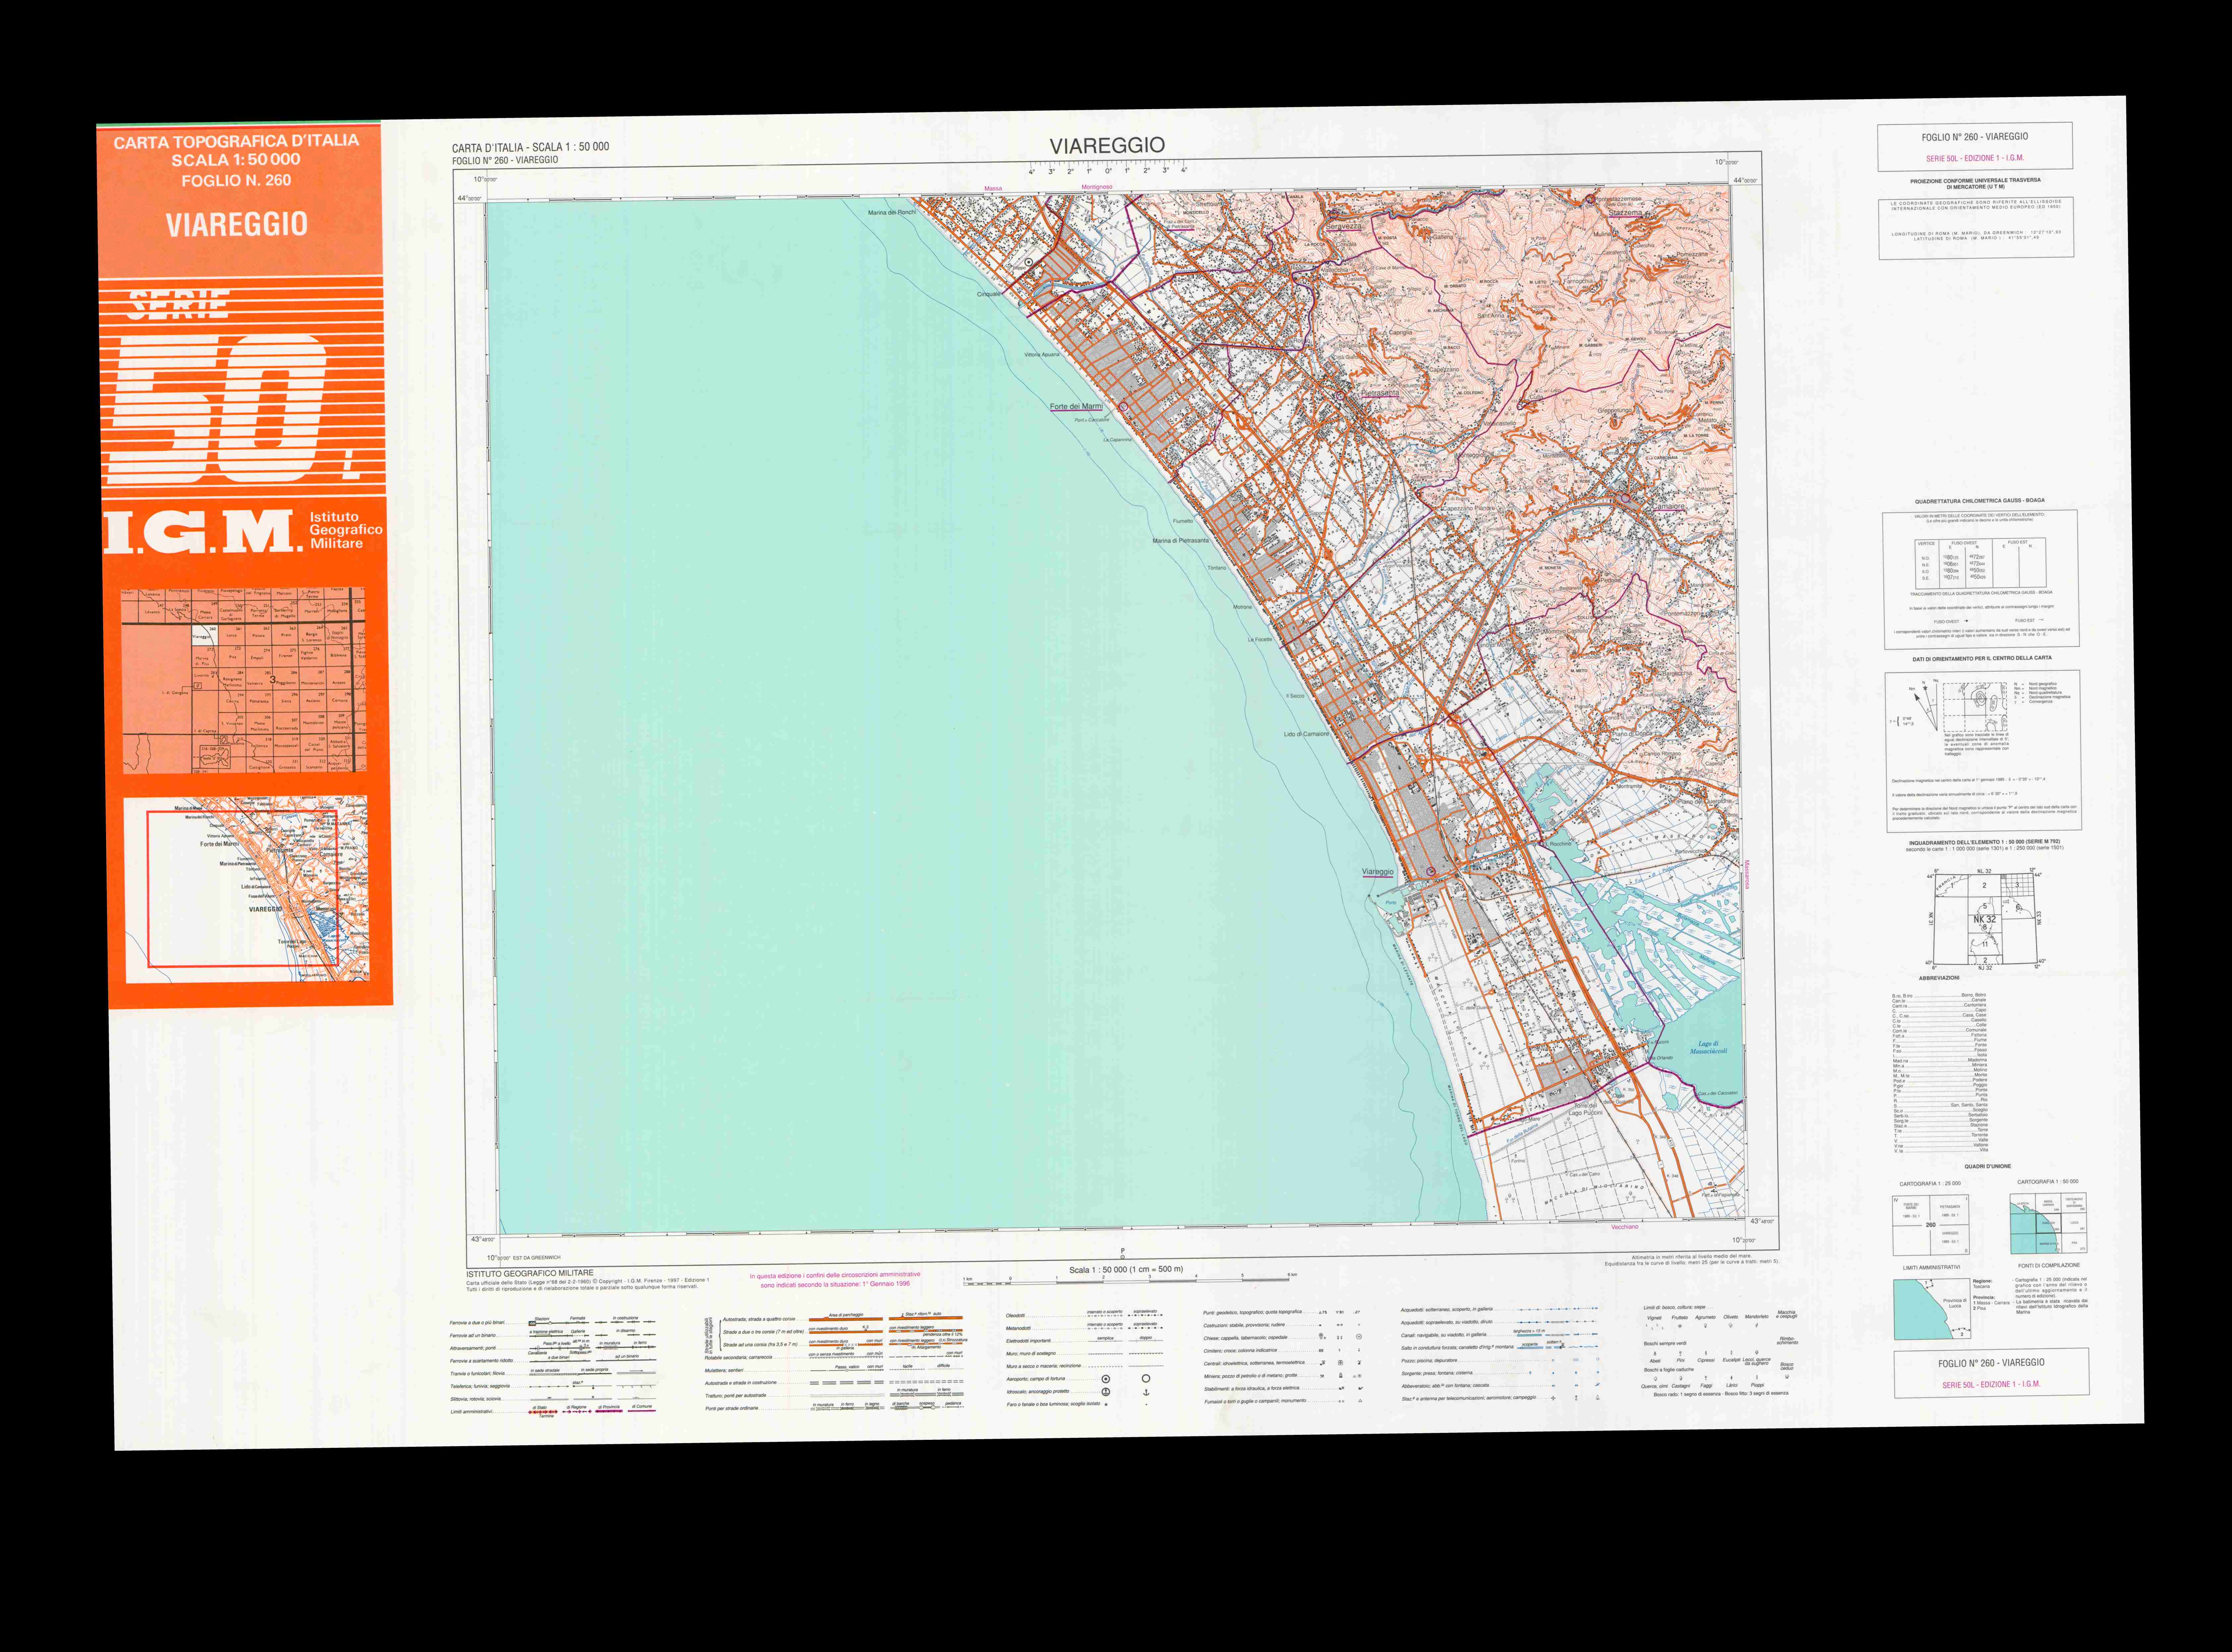The width and height of the screenshot is (2232, 1652).
Task: Click the VIAREGGIO title above the map
Action: pos(1107,146)
